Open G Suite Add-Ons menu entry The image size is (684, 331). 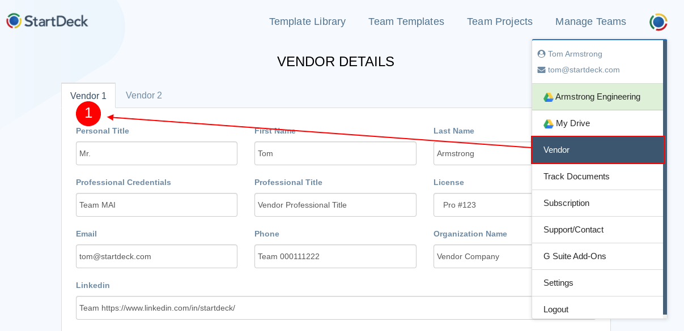[597, 256]
